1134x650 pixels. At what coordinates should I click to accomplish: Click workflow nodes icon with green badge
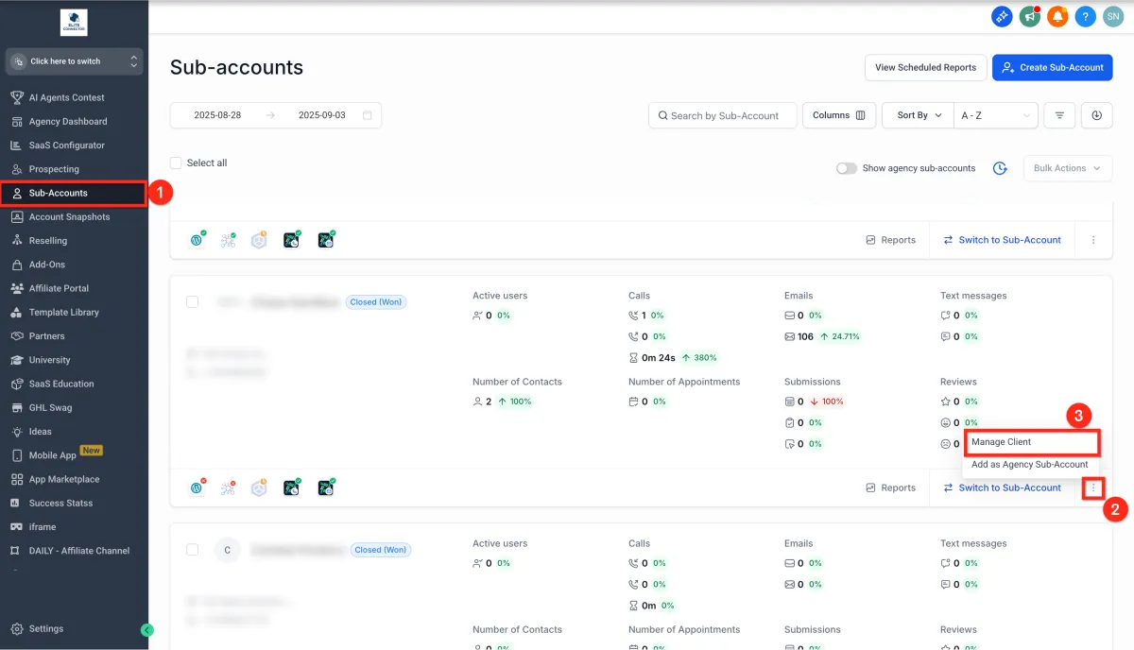[x=229, y=240]
